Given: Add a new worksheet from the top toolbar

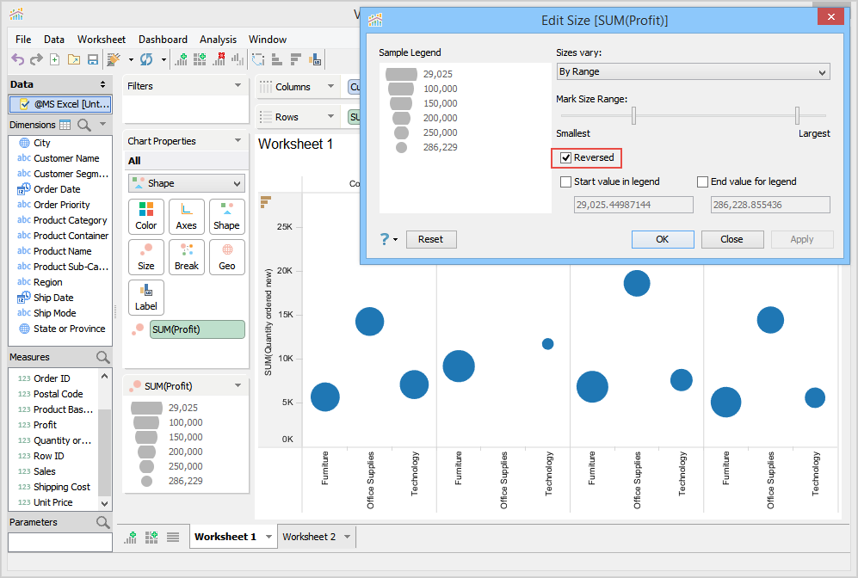Looking at the screenshot, I should [x=181, y=59].
